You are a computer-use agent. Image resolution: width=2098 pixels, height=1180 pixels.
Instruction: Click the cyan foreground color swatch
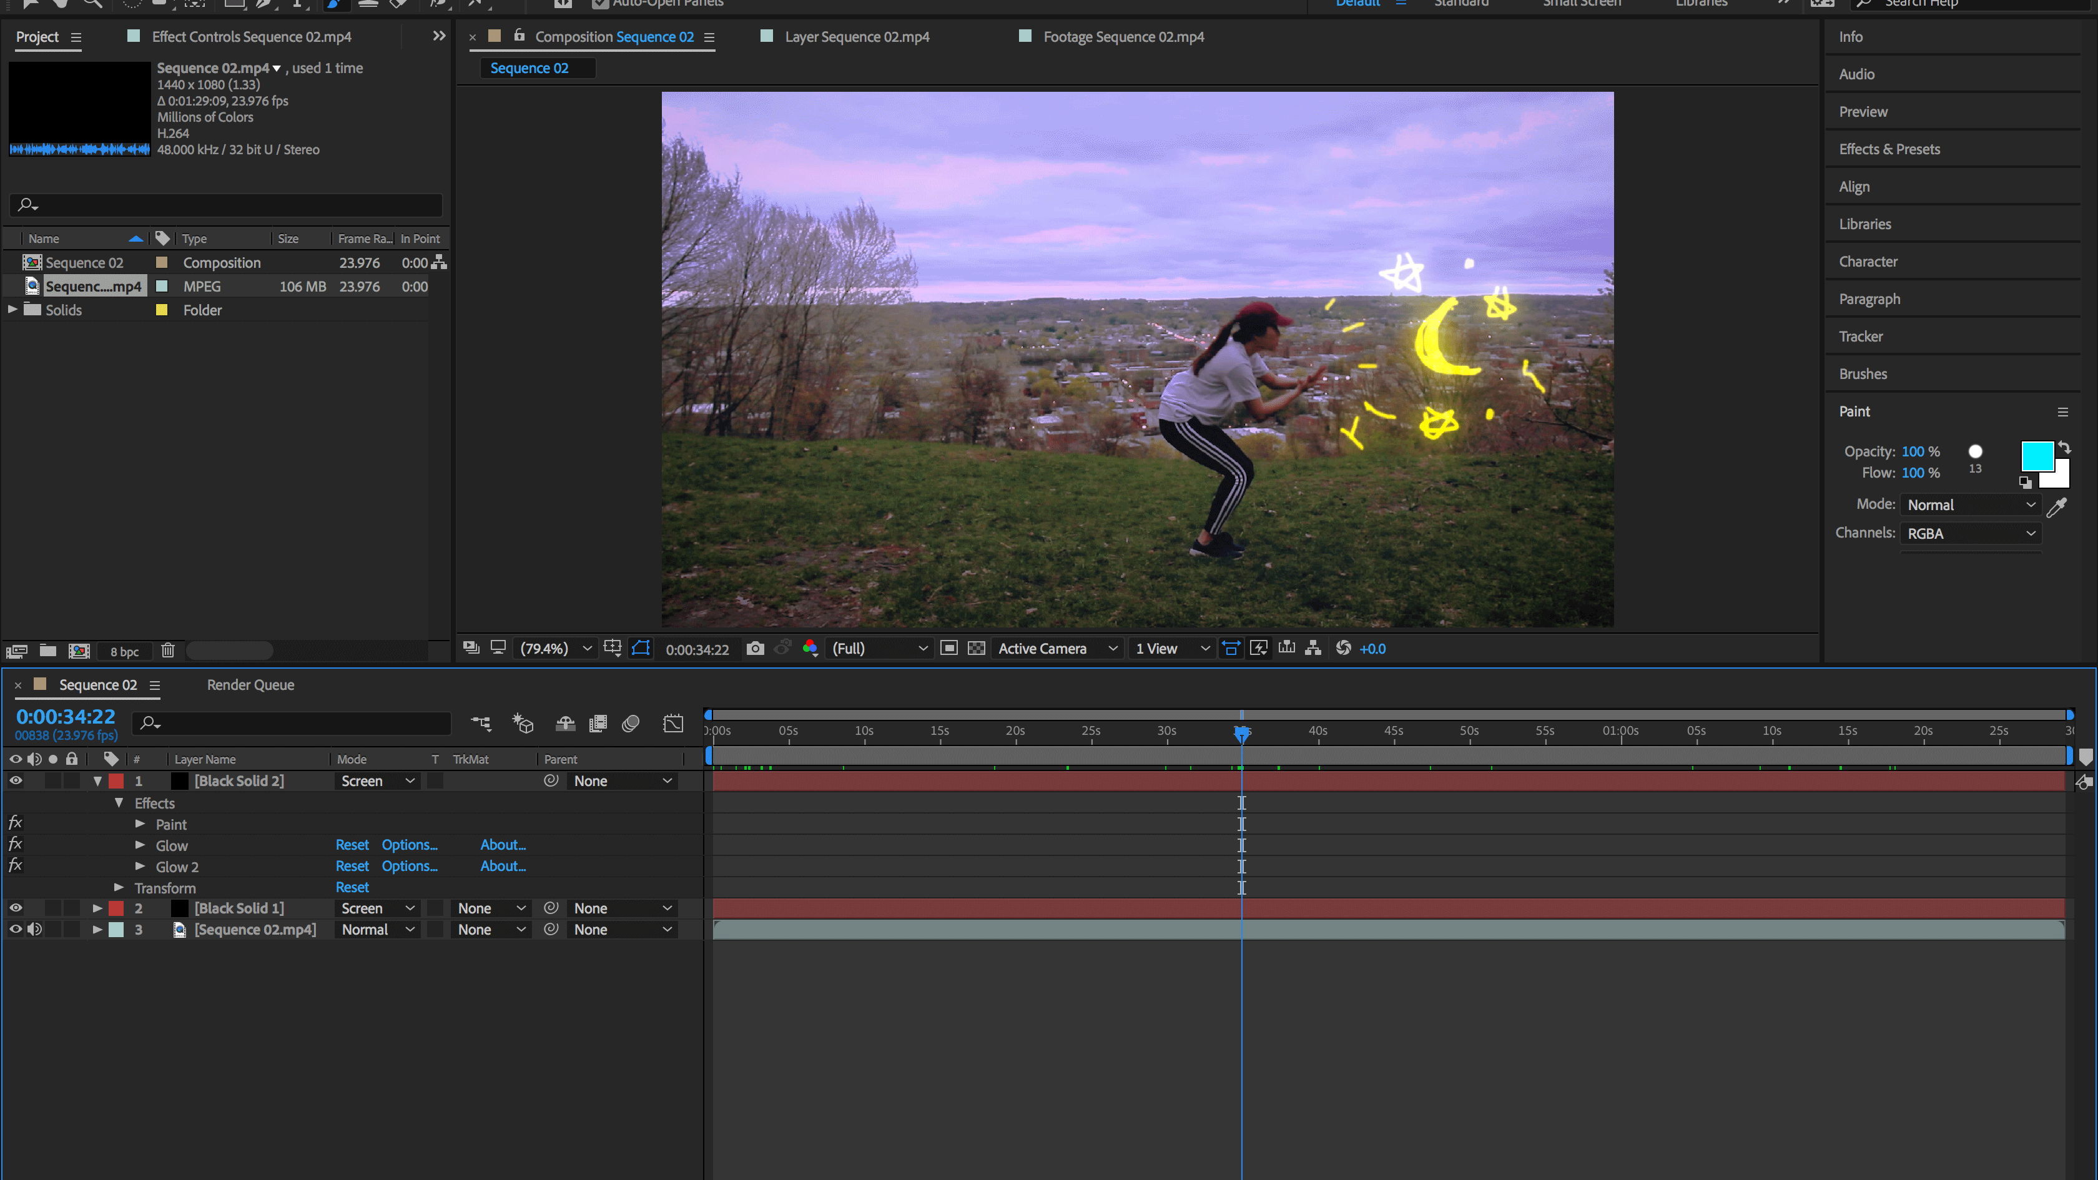coord(2036,456)
